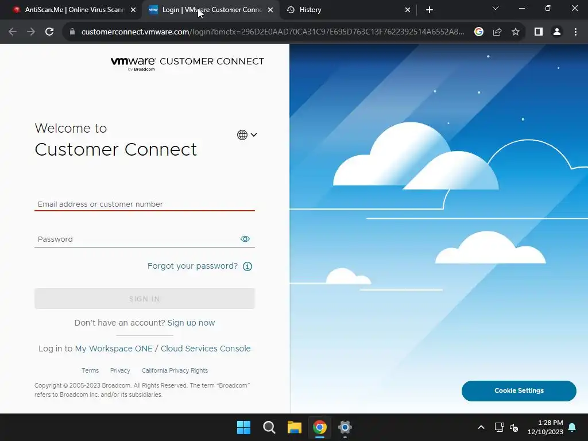Click the URL address bar
Image resolution: width=588 pixels, height=441 pixels.
pyautogui.click(x=273, y=32)
